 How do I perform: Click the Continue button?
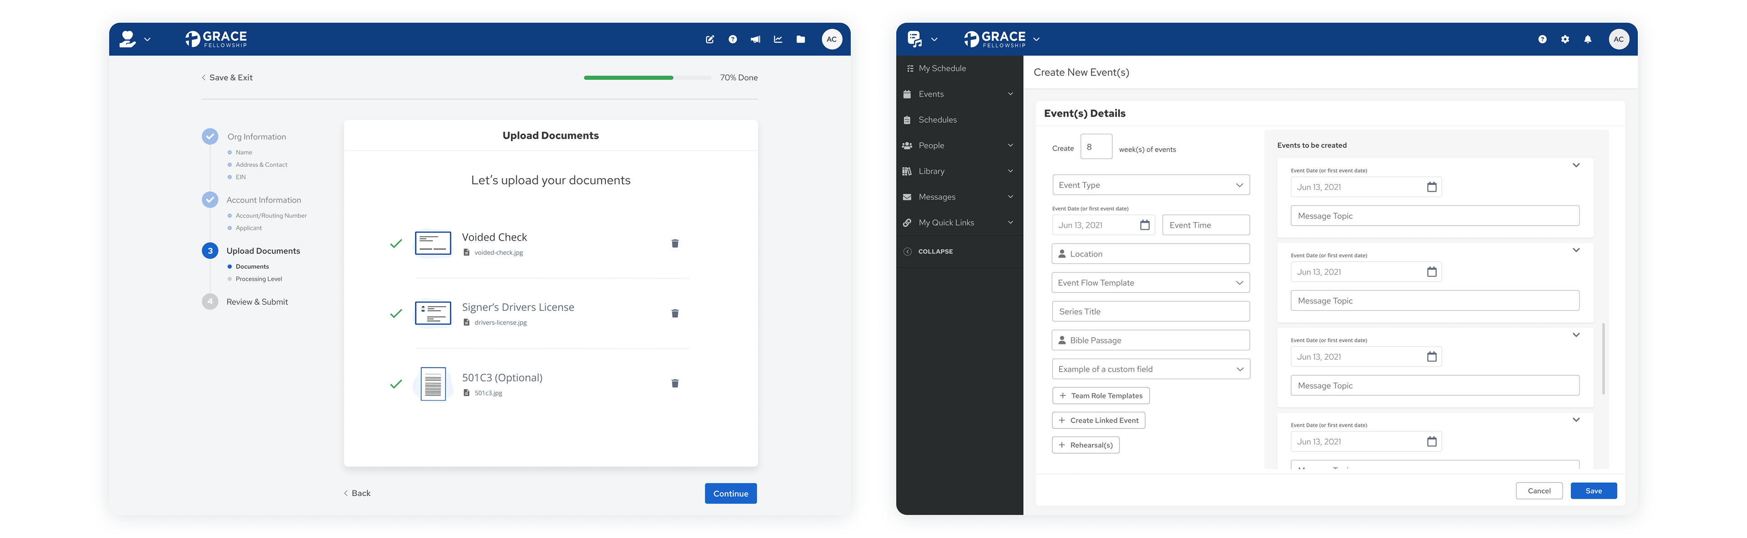(730, 493)
